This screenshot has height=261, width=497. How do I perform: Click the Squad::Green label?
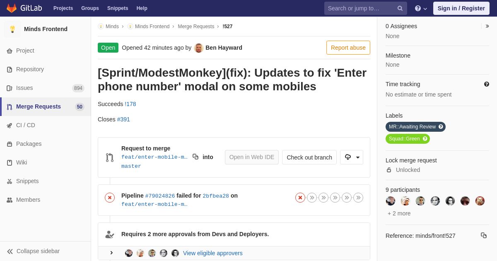point(408,139)
